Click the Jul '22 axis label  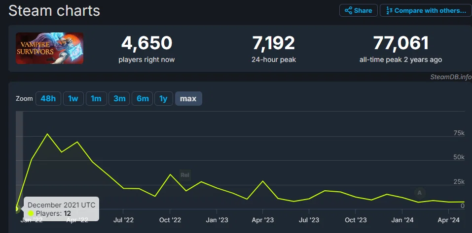[x=123, y=220]
